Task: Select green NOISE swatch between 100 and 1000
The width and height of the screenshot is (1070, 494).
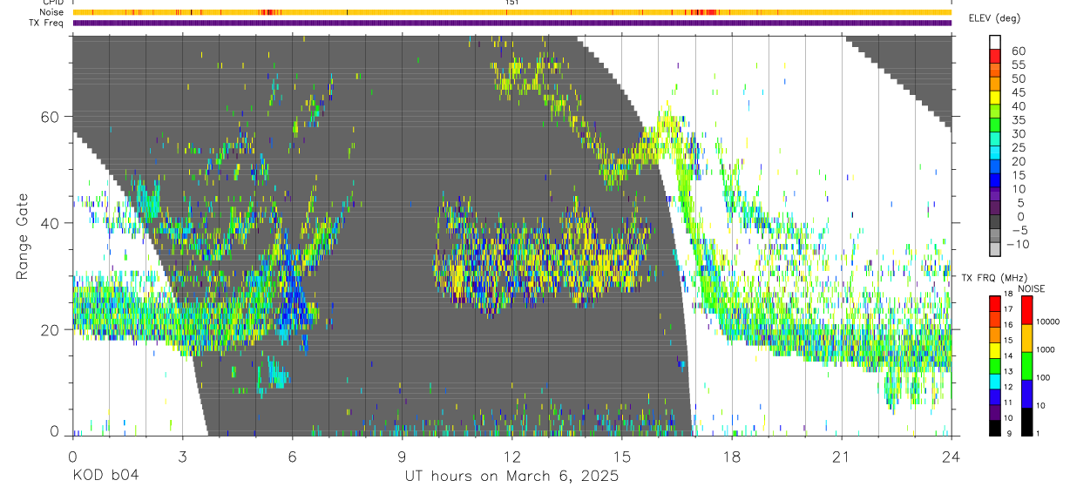Action: click(1026, 364)
